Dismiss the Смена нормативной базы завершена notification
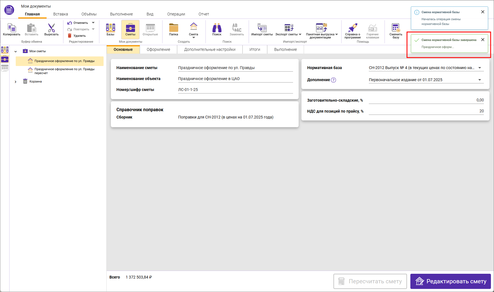 coord(483,40)
